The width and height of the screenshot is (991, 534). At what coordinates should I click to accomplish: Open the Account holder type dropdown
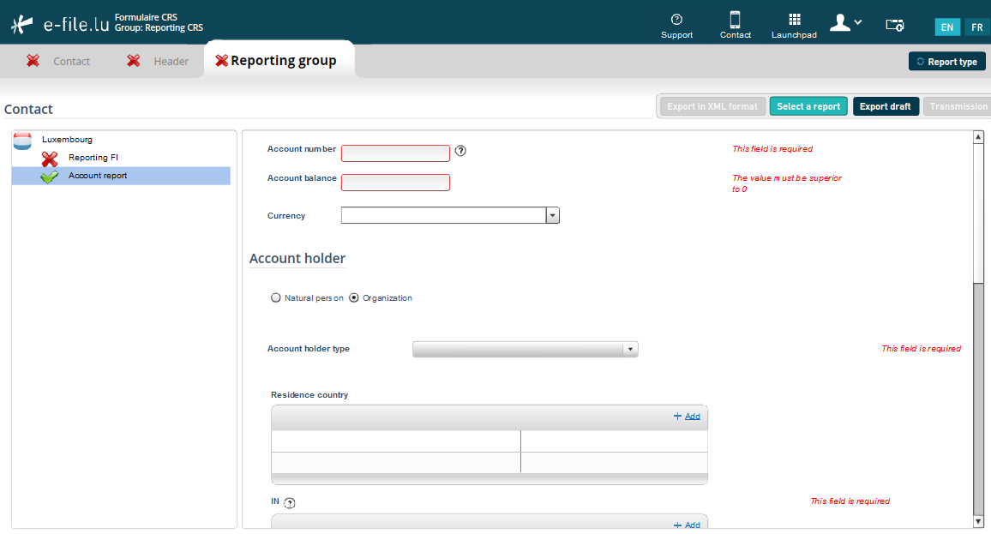coord(526,349)
